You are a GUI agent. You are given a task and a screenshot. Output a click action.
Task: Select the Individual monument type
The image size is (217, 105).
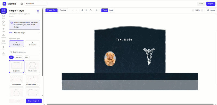17,44
